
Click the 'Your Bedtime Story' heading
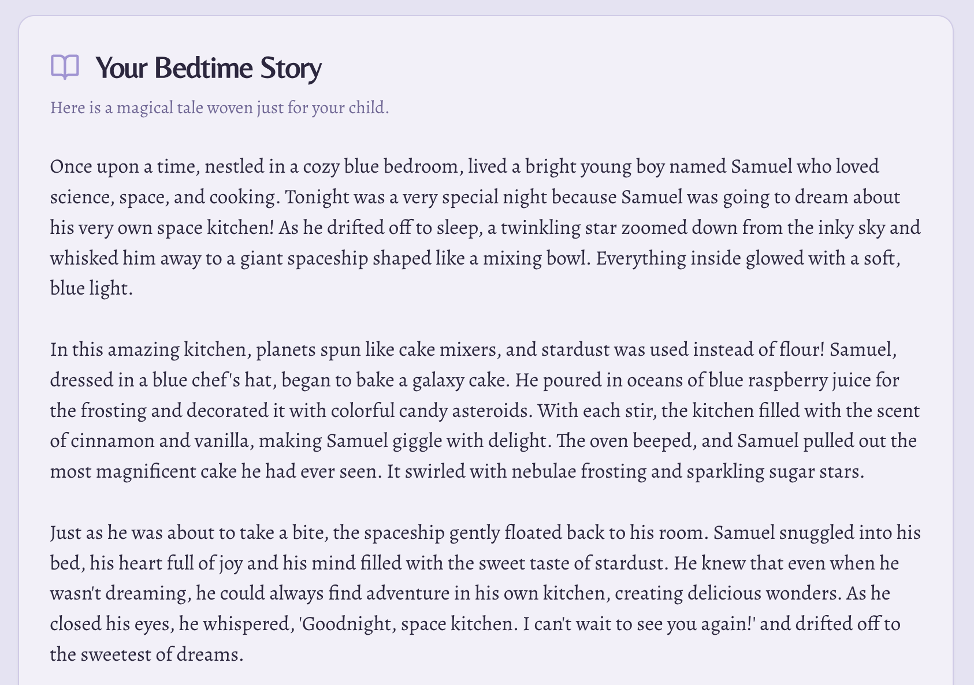coord(208,68)
